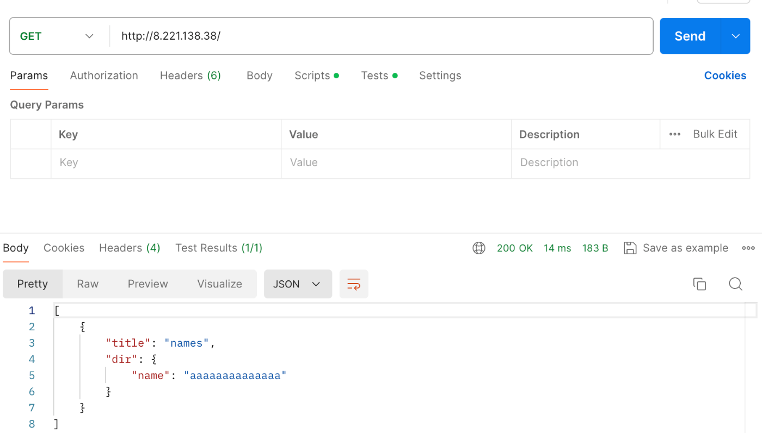Open the Tests tab
This screenshot has width=762, height=433.
(379, 76)
